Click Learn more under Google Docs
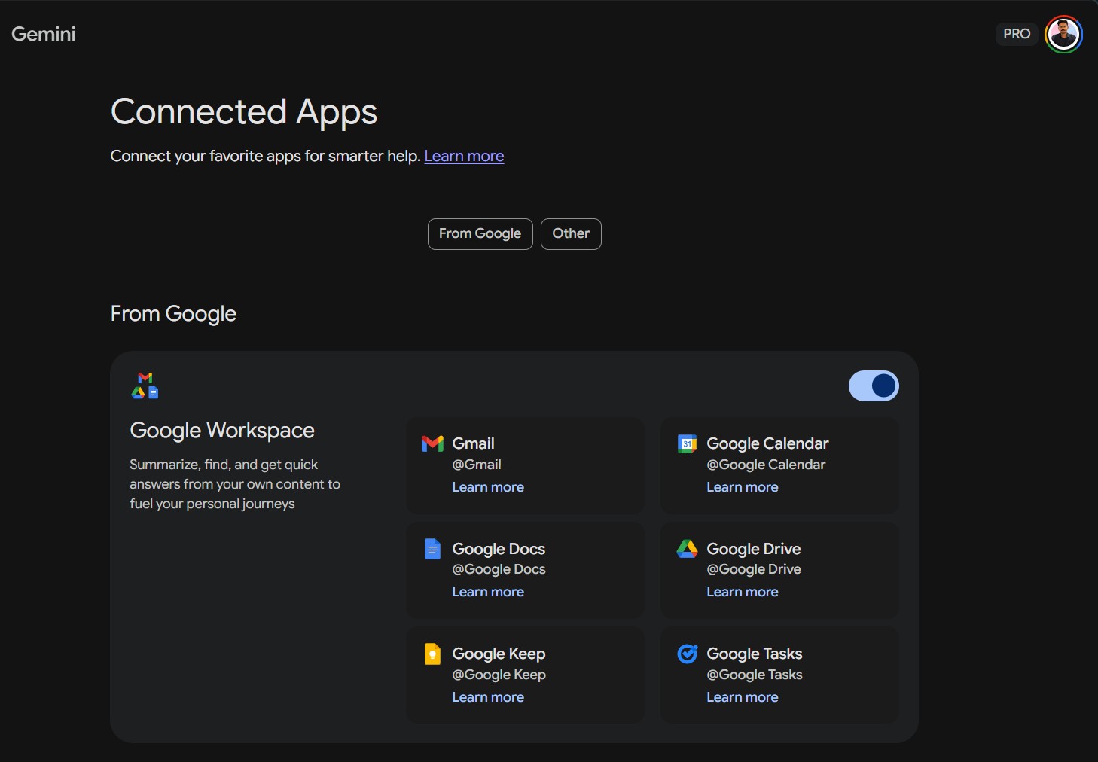This screenshot has width=1098, height=762. (487, 592)
